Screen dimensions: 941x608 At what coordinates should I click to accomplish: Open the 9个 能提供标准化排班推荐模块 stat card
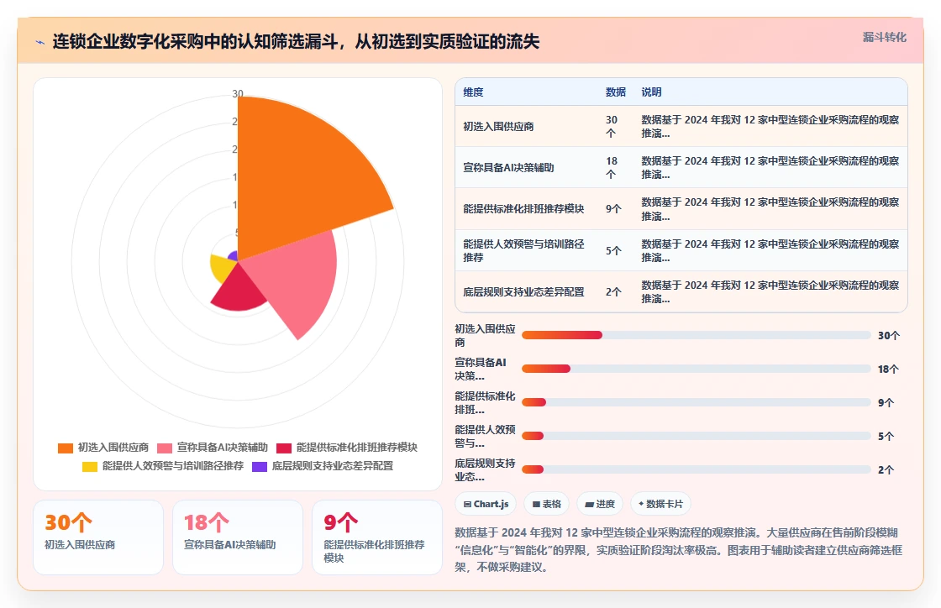point(377,537)
